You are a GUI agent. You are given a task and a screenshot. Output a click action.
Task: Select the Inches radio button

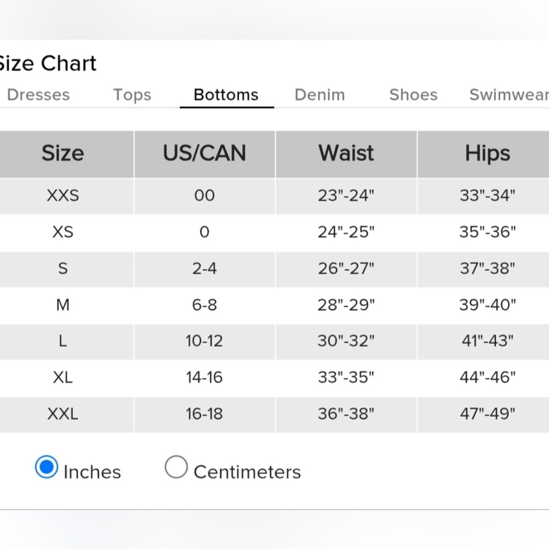point(47,467)
